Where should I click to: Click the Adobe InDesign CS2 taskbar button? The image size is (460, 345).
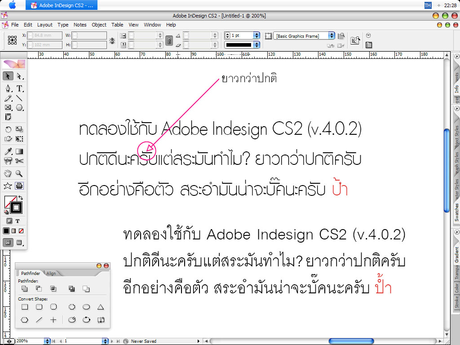tap(62, 5)
